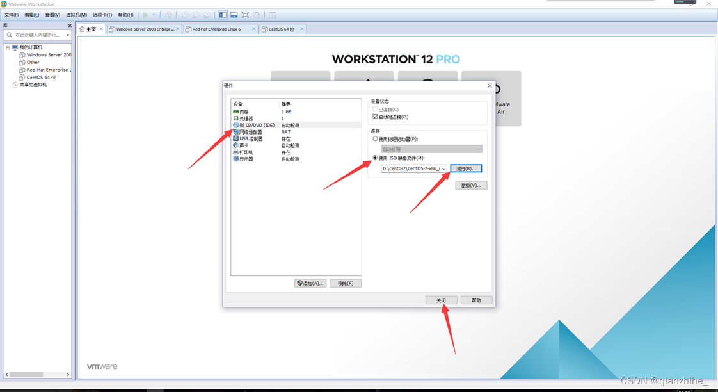Toggle the library sidebar view icon

click(x=223, y=15)
